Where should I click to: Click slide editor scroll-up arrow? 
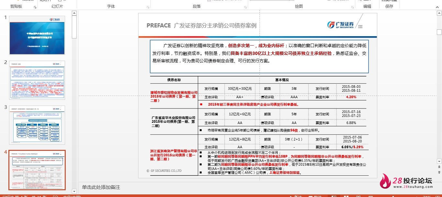tap(439, 13)
